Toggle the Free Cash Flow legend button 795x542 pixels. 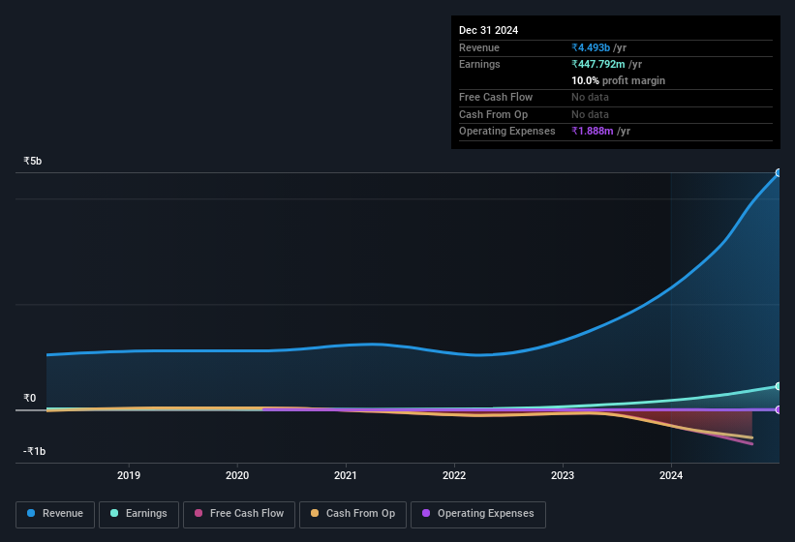click(239, 514)
